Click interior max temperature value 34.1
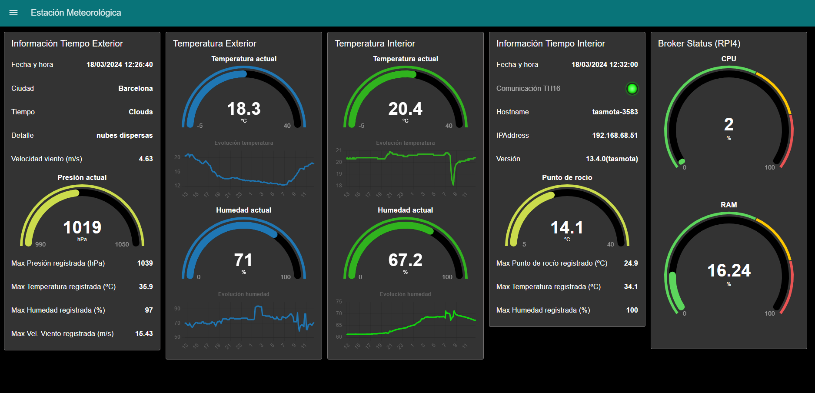The image size is (815, 393). (x=631, y=286)
